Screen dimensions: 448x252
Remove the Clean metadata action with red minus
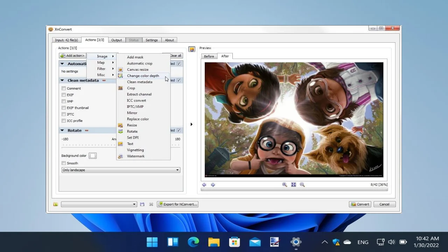[x=104, y=80]
